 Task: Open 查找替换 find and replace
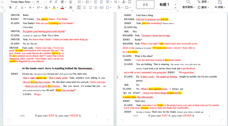(188, 7)
